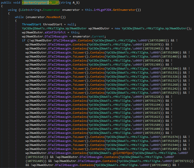Pick the argument 107351228
194x168 pixels.
point(152,97)
